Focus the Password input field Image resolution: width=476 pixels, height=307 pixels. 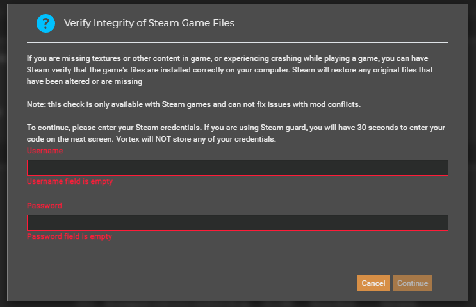(238, 222)
